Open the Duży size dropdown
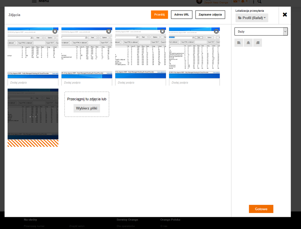This screenshot has width=301, height=229. (261, 31)
